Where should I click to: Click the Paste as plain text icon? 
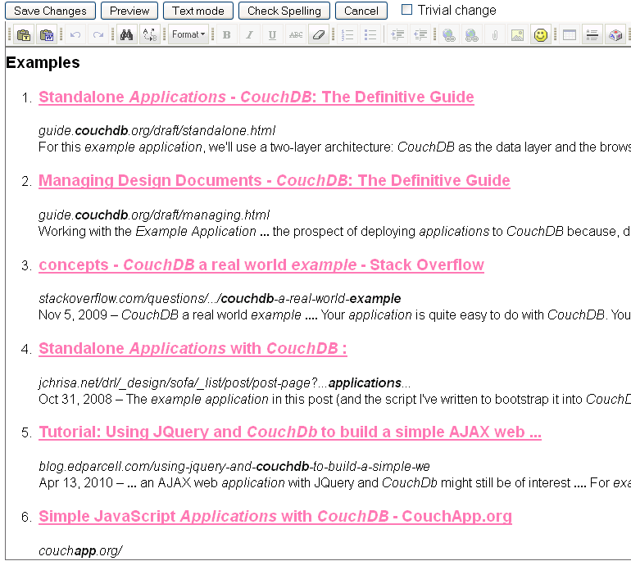[24, 35]
